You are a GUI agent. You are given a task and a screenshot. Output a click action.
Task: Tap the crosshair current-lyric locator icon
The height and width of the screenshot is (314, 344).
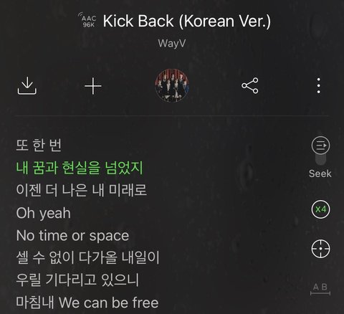pos(320,249)
